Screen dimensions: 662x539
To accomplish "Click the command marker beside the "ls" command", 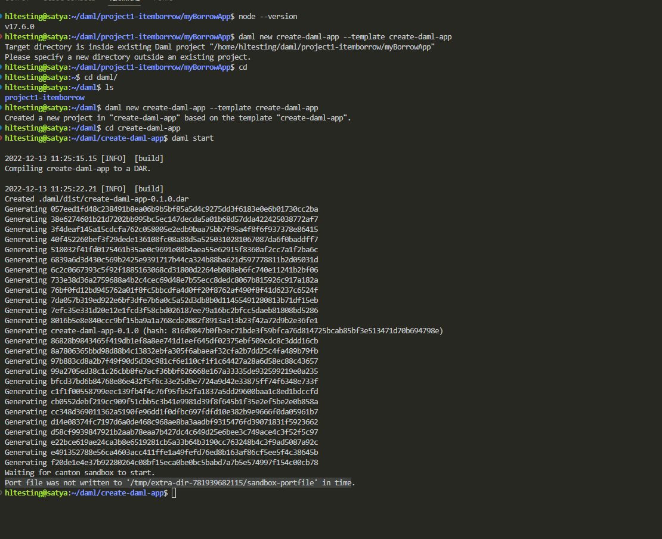I will pos(2,88).
